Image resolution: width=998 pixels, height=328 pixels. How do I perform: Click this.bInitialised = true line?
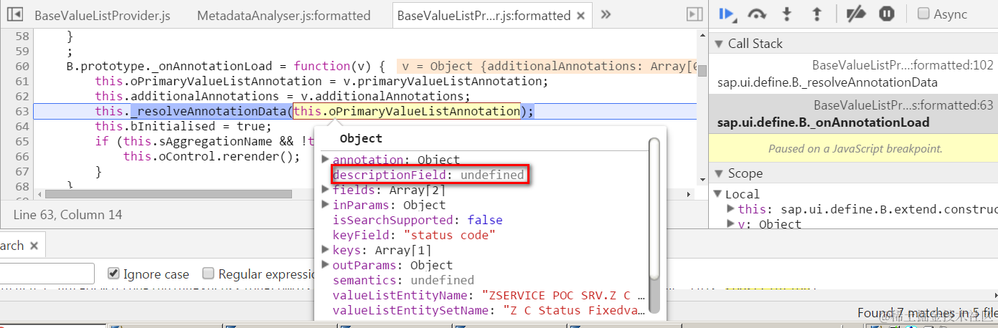[184, 127]
